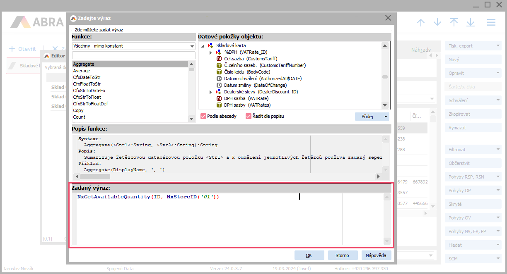The height and width of the screenshot is (274, 507).
Task: Click the T icon of Č.celního sazeb. item
Action: click(220, 65)
